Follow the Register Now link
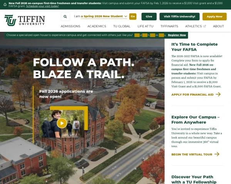231x184 pixels. pyautogui.click(x=177, y=35)
